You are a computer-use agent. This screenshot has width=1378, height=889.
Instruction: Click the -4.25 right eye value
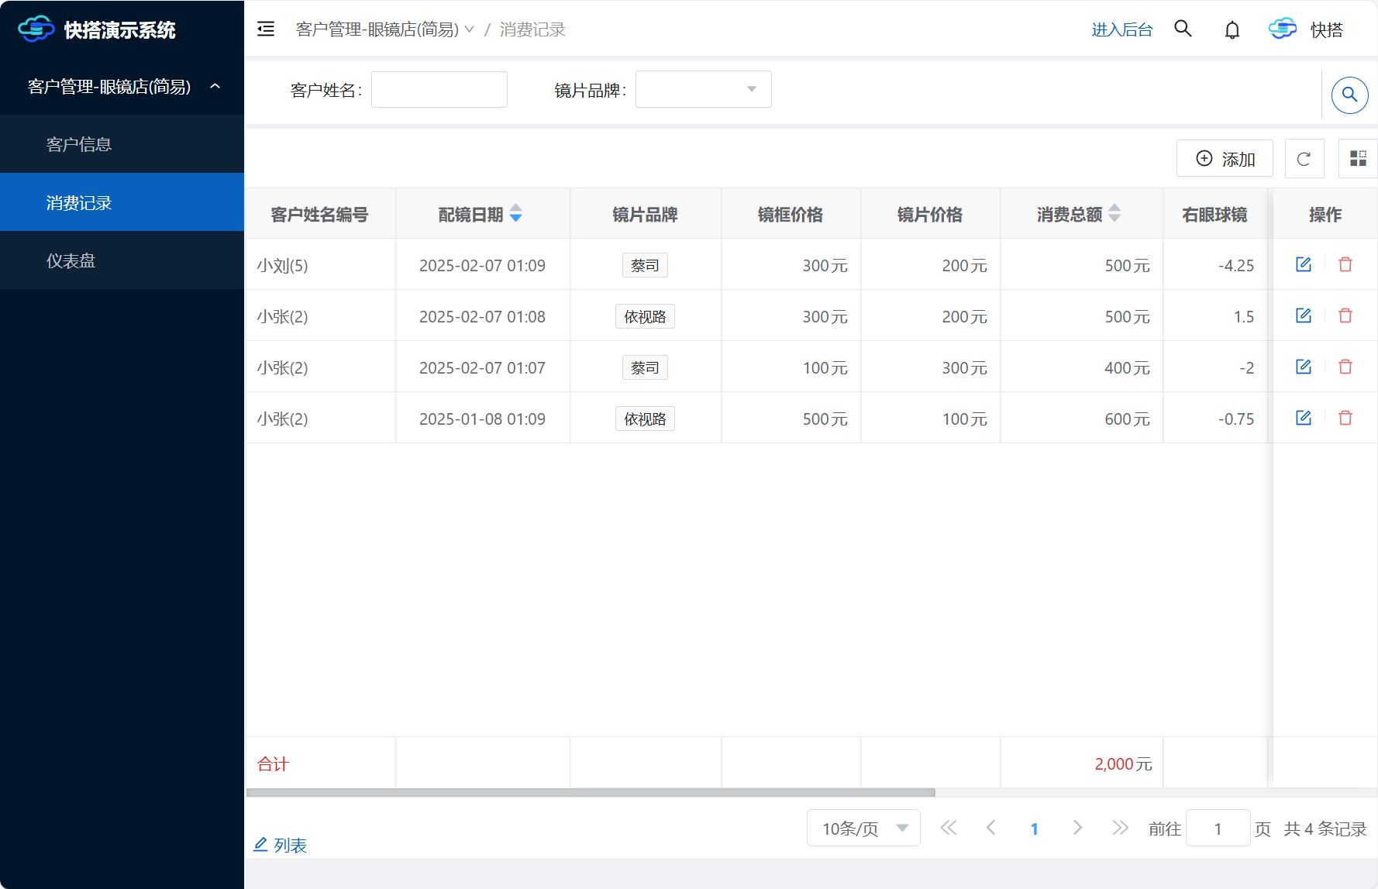coord(1236,265)
